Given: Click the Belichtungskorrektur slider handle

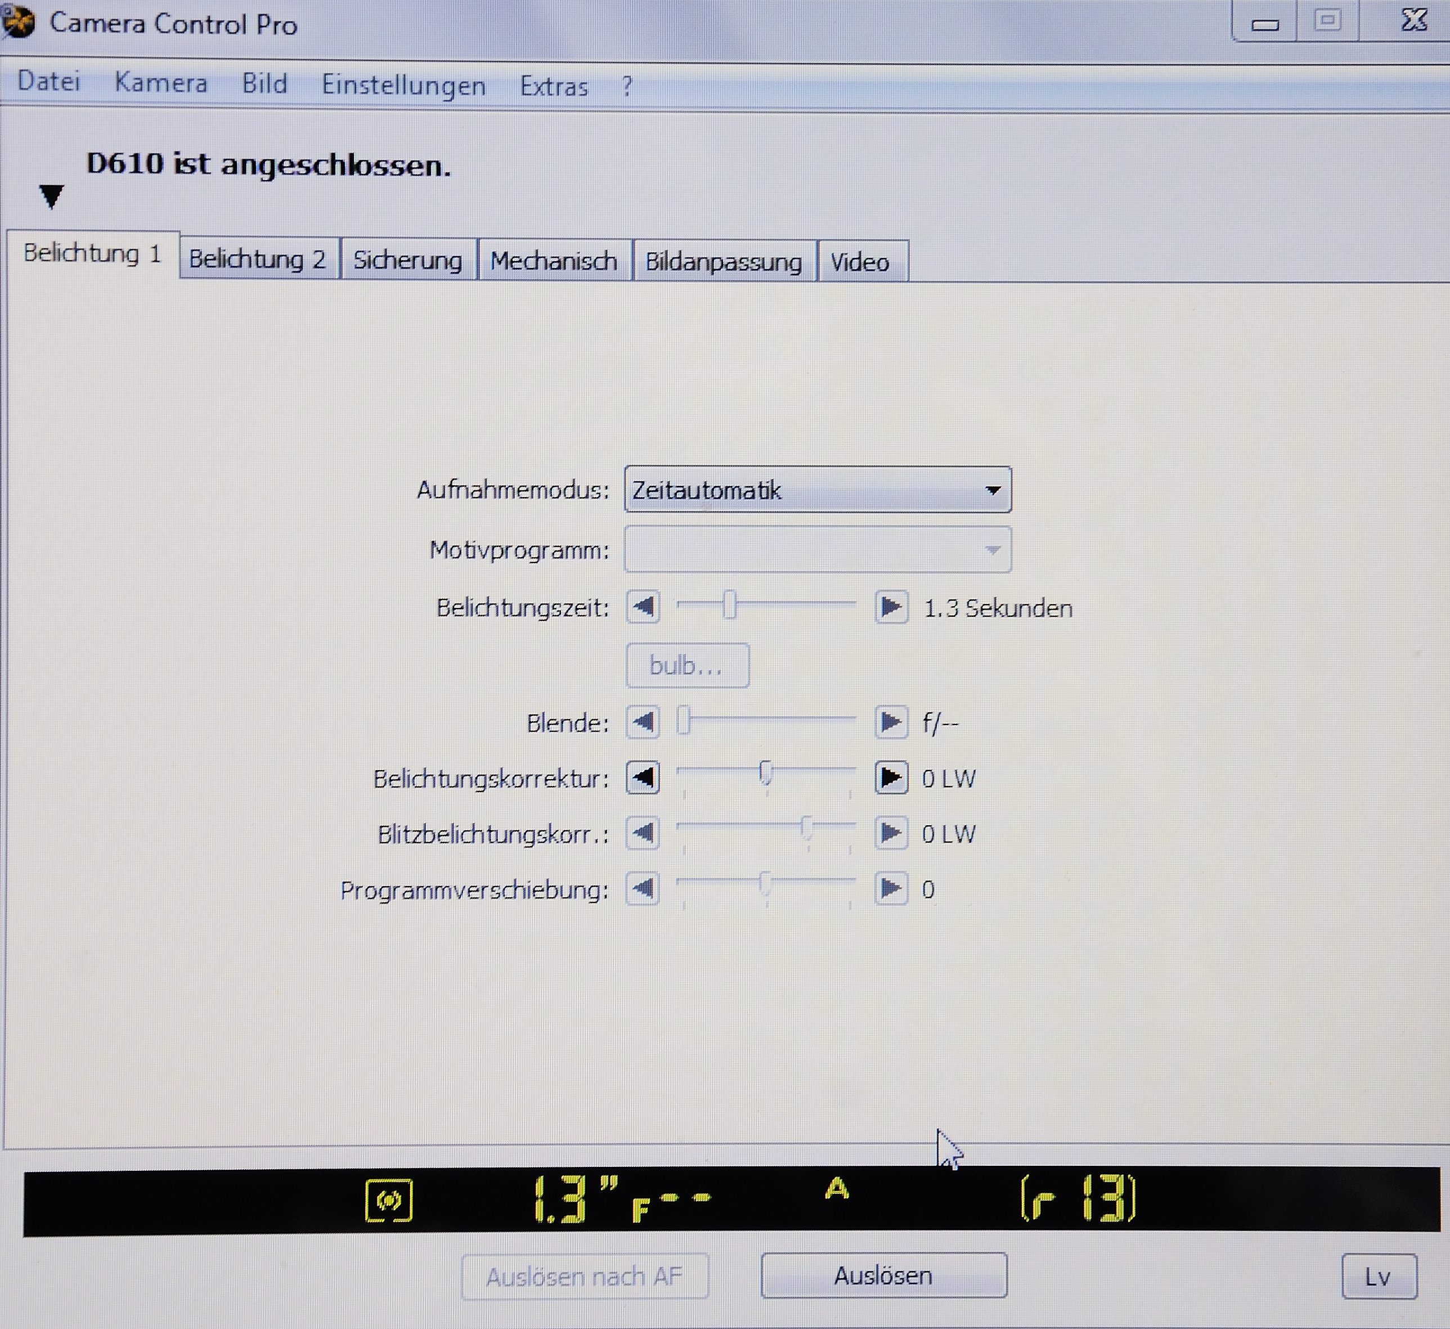Looking at the screenshot, I should click(765, 774).
